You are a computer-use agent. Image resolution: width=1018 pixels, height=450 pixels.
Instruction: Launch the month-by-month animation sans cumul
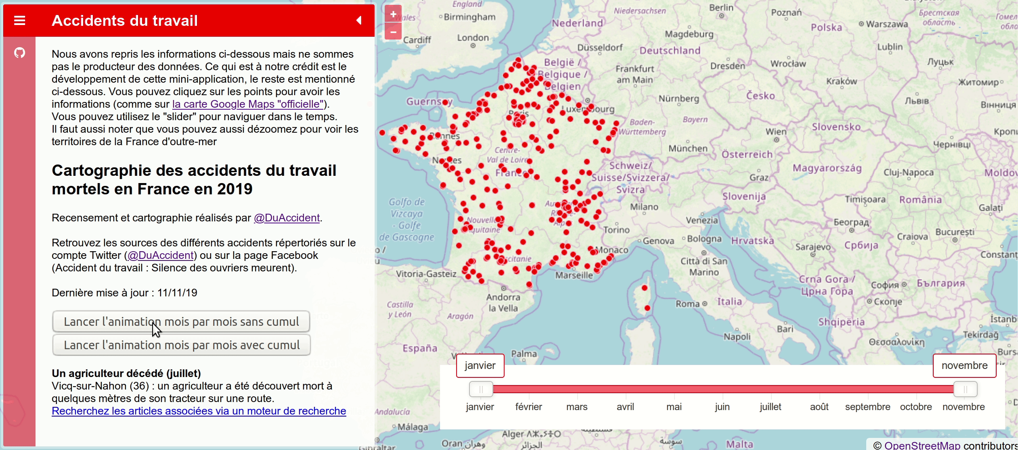[181, 322]
